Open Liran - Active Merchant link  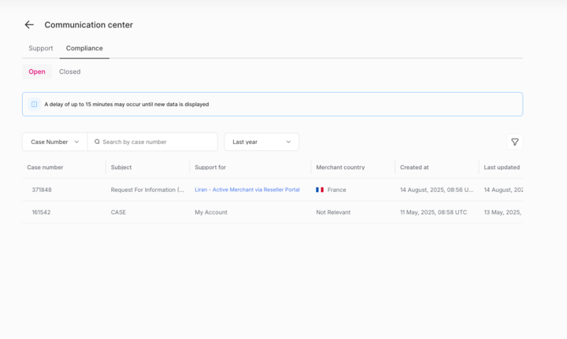(x=247, y=190)
